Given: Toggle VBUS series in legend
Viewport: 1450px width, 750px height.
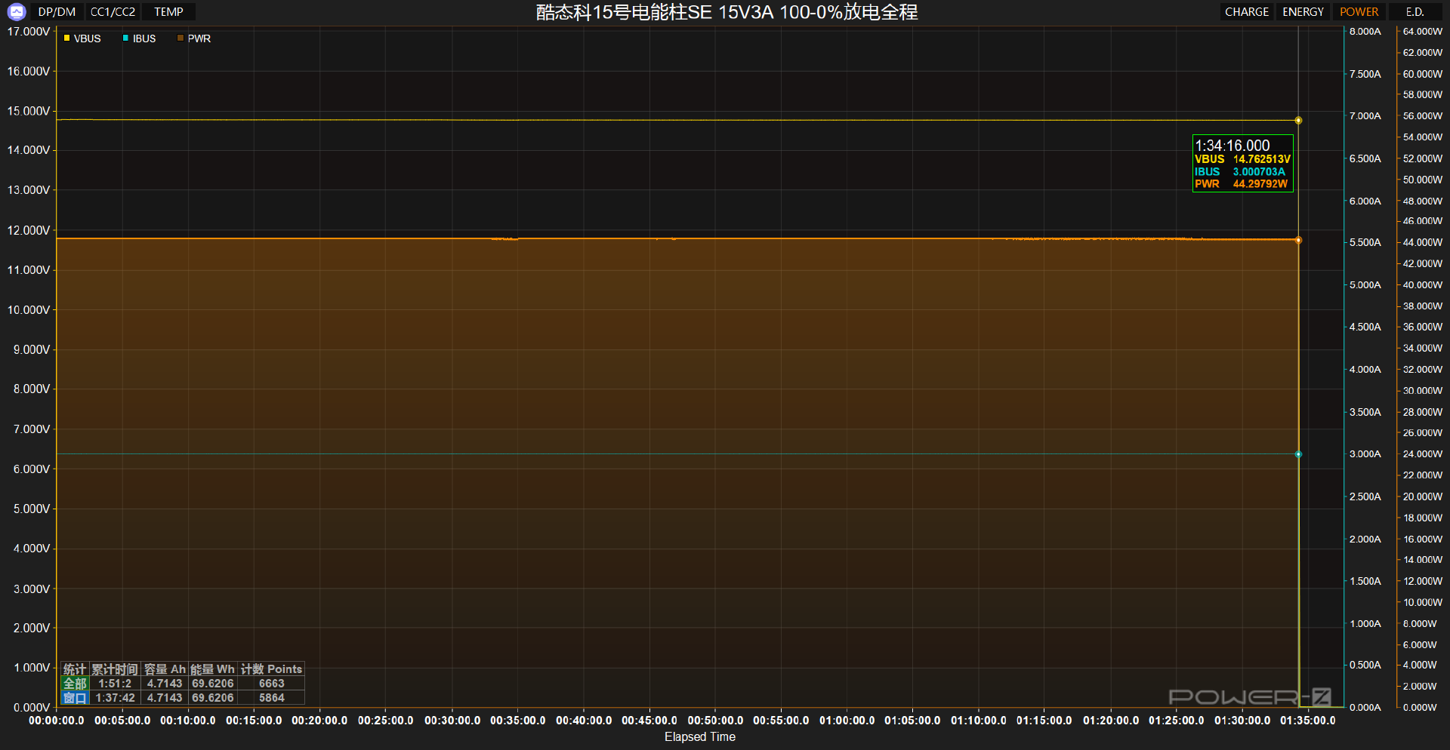Looking at the screenshot, I should 82,38.
